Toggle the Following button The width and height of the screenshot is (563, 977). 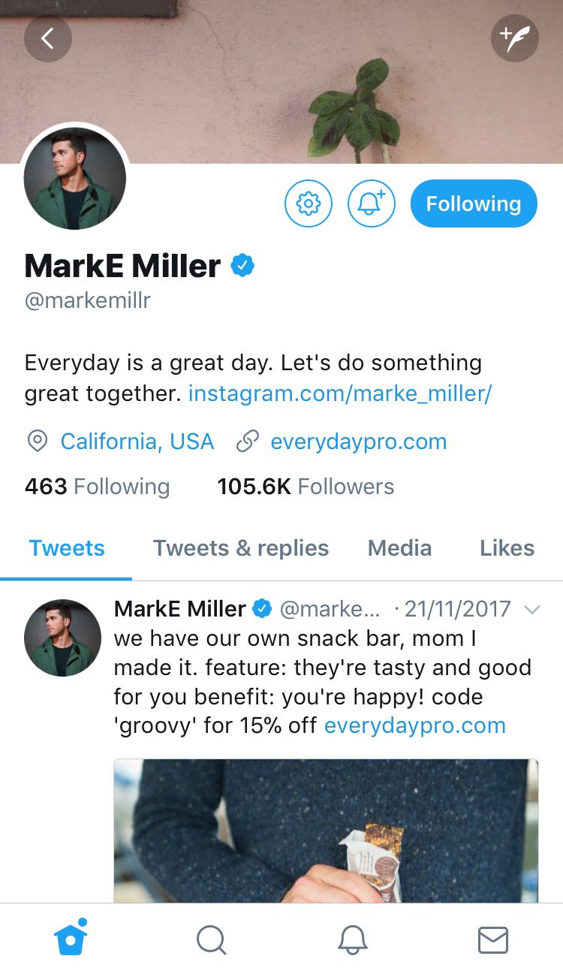[x=474, y=204]
